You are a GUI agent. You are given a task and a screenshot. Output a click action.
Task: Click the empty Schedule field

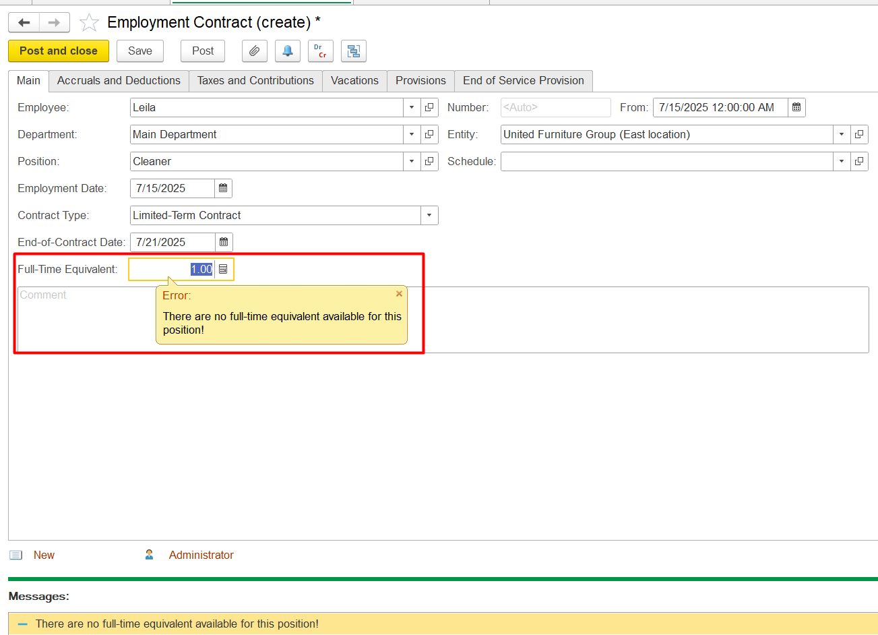coord(667,161)
